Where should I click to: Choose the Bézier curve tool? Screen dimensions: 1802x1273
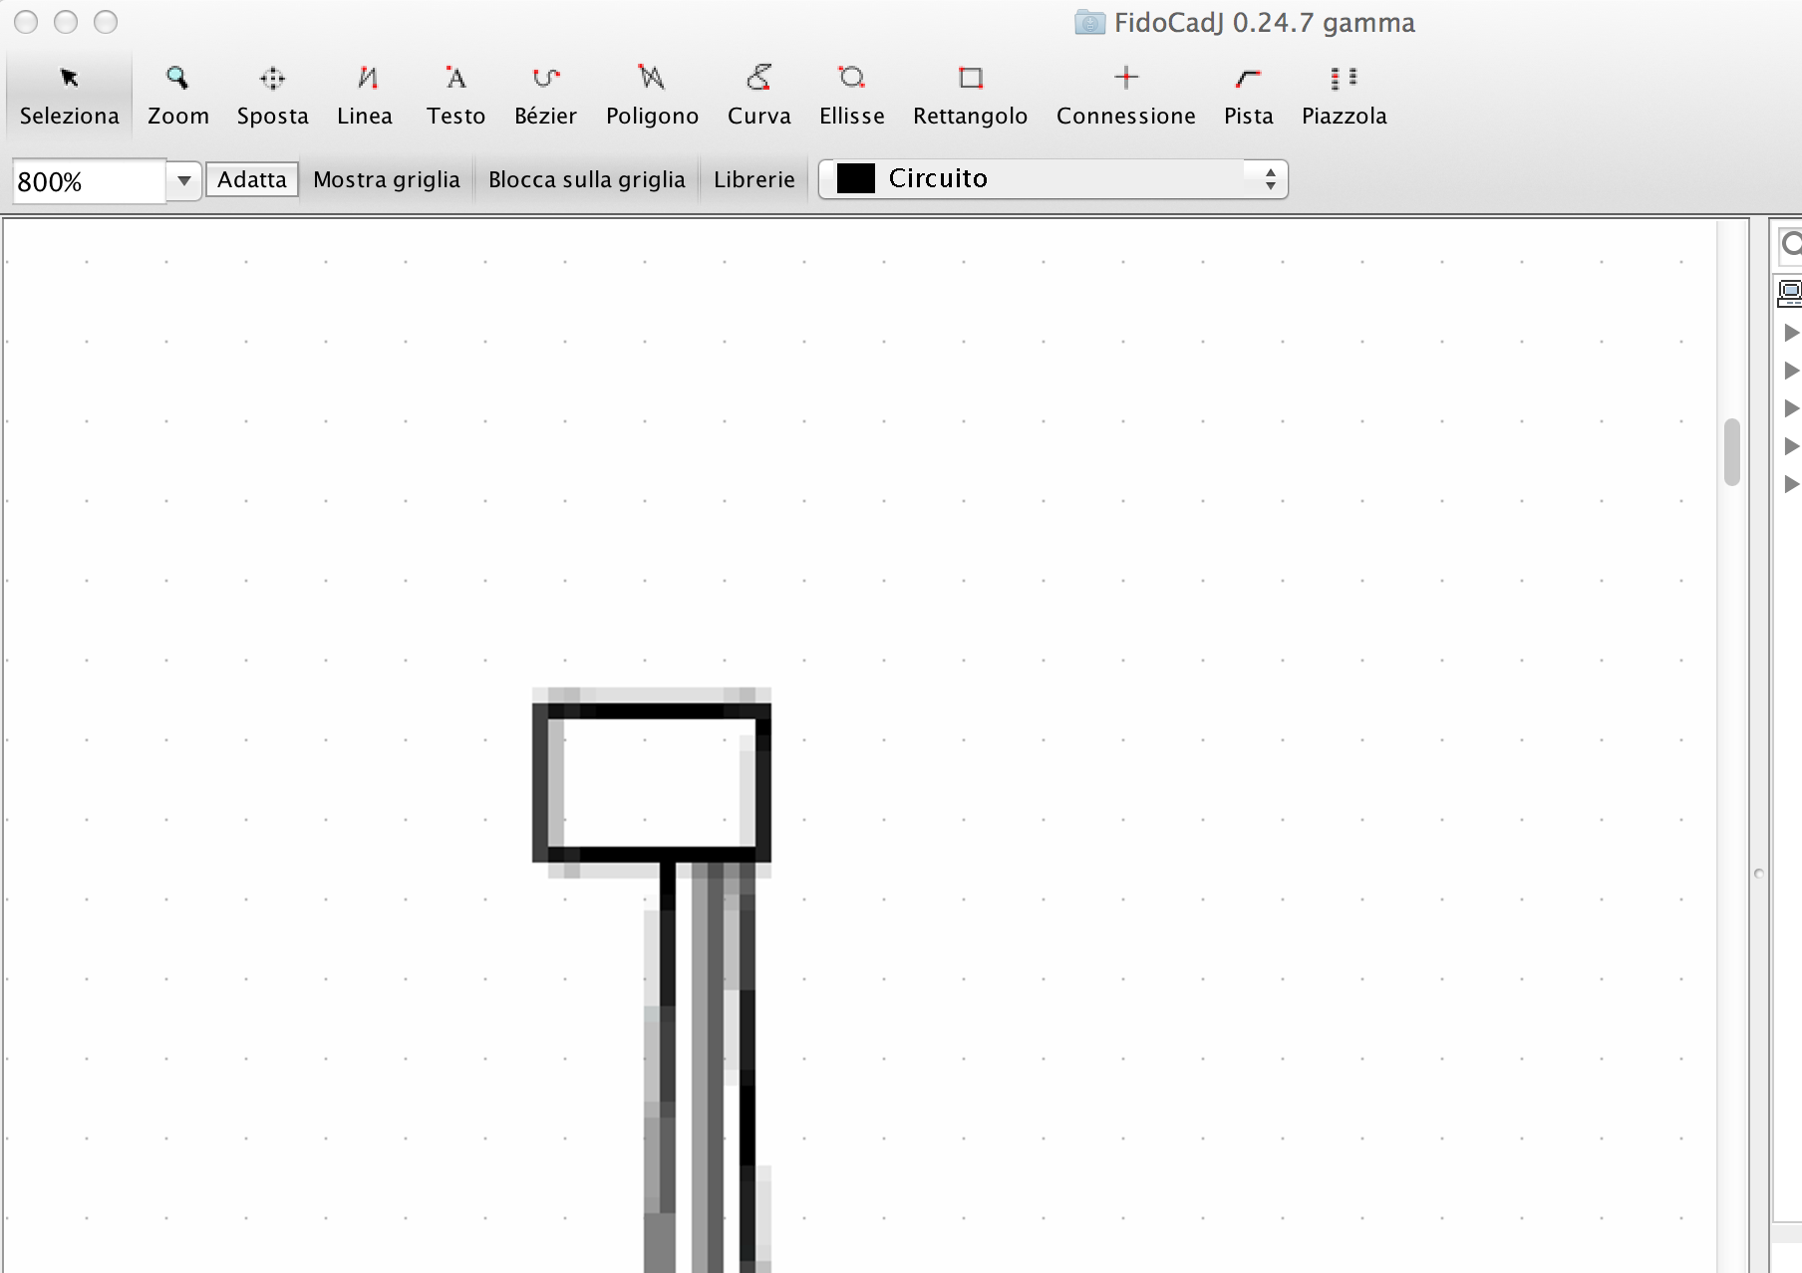[545, 95]
